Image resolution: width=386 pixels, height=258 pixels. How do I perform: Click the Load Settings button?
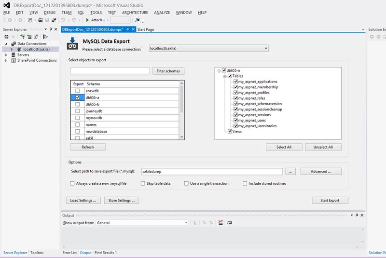point(83,201)
